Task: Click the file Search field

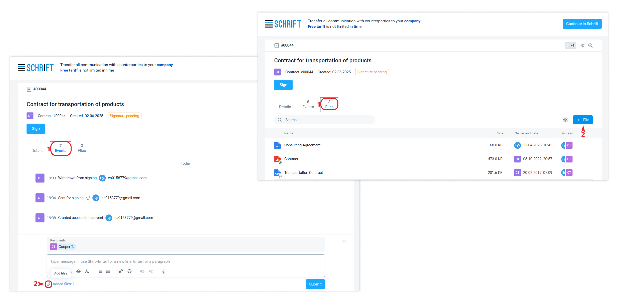Action: pyautogui.click(x=325, y=120)
